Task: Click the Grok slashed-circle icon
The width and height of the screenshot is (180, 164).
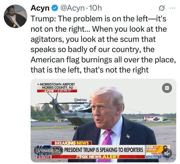Action: pyautogui.click(x=162, y=8)
